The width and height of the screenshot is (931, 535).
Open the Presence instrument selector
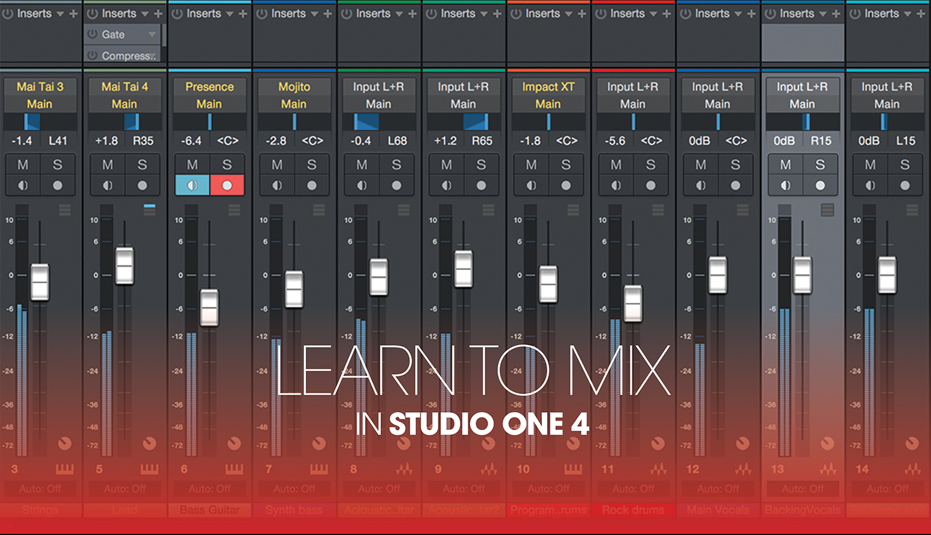coord(209,86)
